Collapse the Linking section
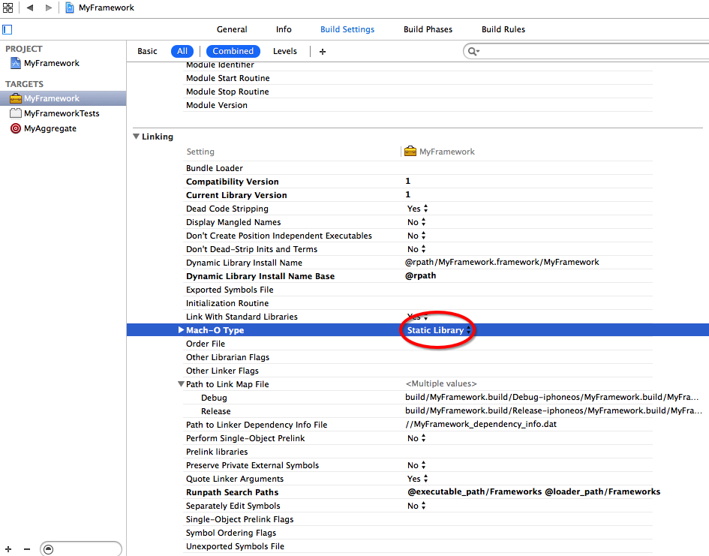The width and height of the screenshot is (709, 556). pyautogui.click(x=136, y=137)
